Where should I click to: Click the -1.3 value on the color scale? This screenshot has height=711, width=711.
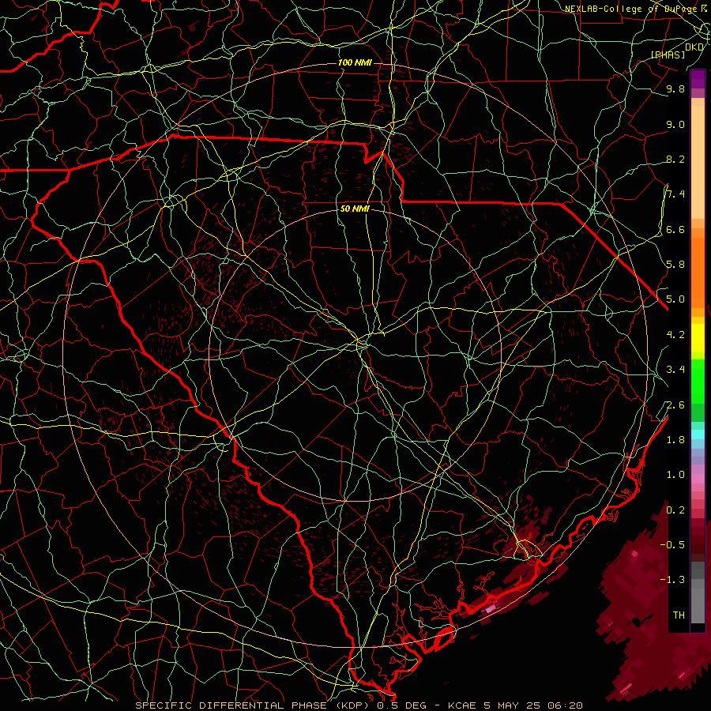tap(673, 580)
